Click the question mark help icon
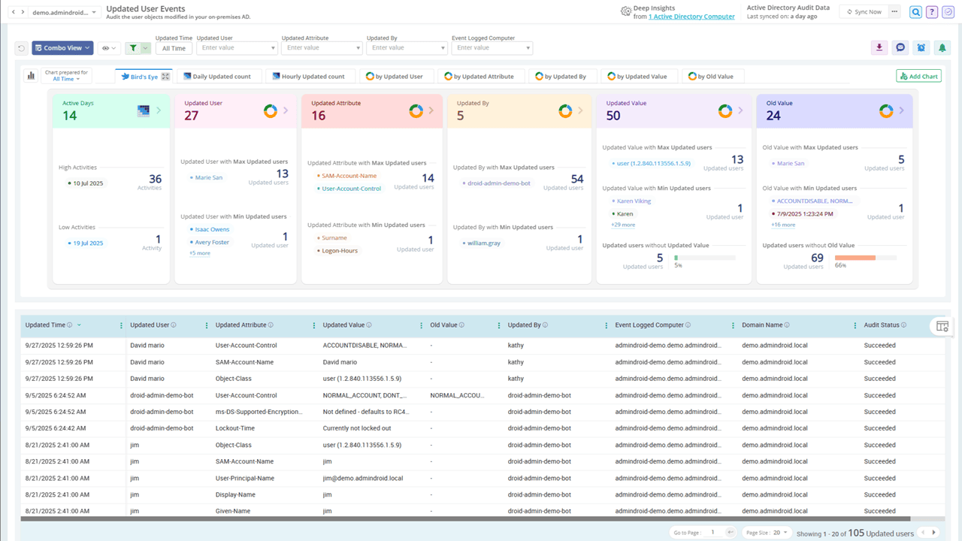962x541 pixels. pos(932,12)
